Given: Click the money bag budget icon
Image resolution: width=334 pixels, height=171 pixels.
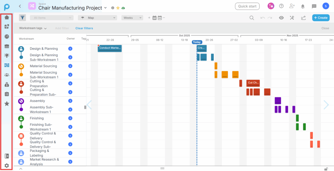Looking at the screenshot, I should coord(7,85).
